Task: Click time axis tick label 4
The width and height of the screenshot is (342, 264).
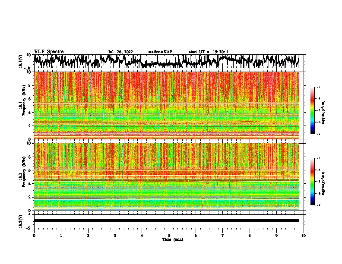Action: [142, 236]
